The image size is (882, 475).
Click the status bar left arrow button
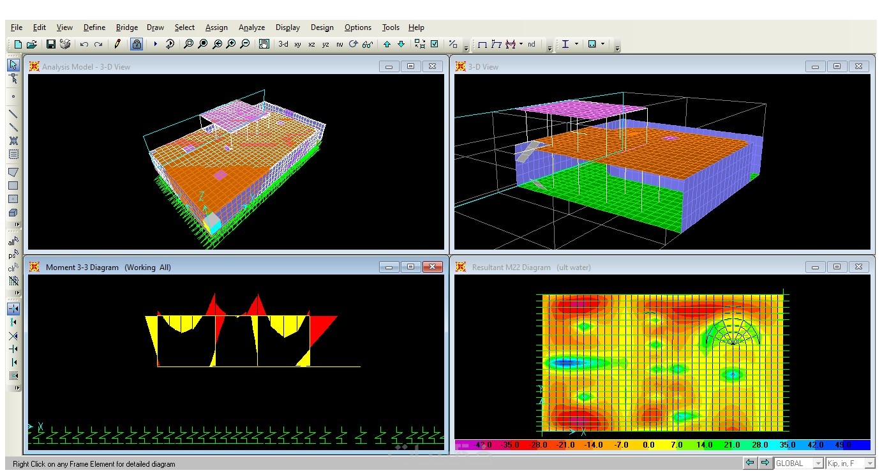point(750,463)
